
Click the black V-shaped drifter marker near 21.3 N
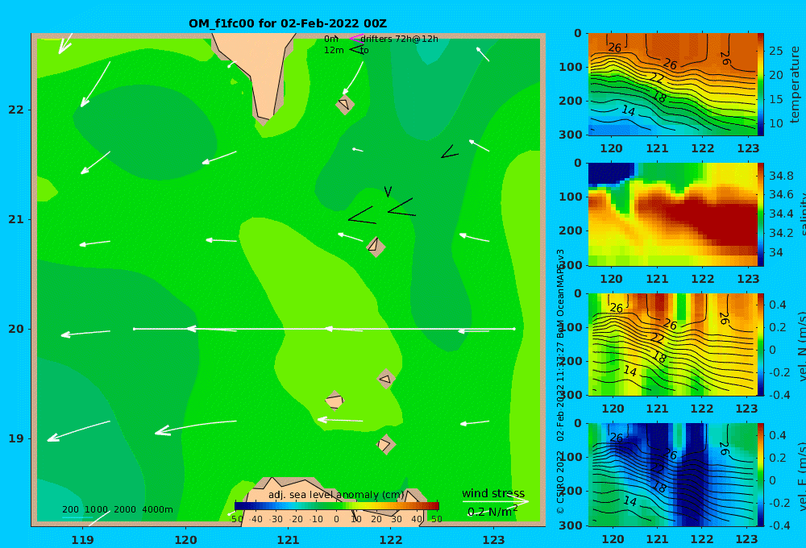[388, 192]
